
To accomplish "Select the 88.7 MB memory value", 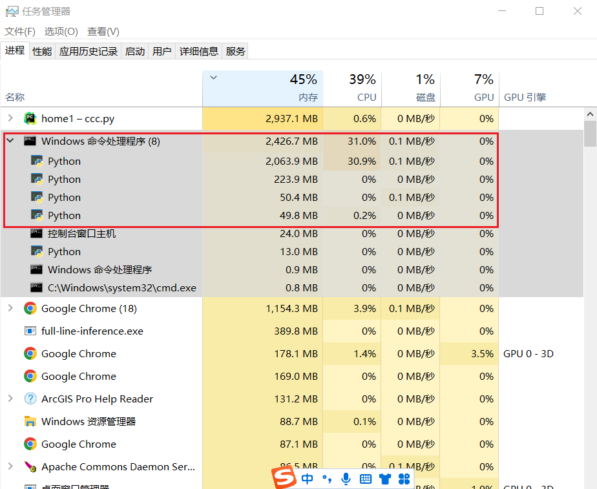I will pos(298,422).
